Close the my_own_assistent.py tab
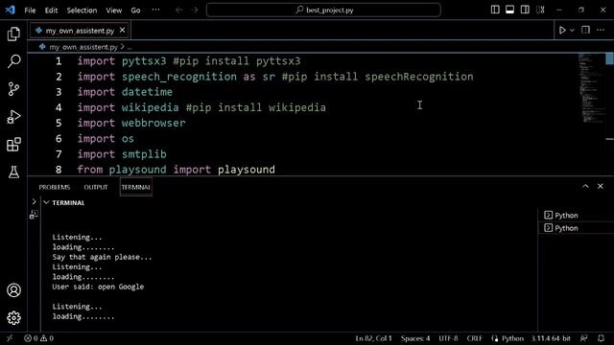Screen dimensions: 614x345 [x=122, y=30]
